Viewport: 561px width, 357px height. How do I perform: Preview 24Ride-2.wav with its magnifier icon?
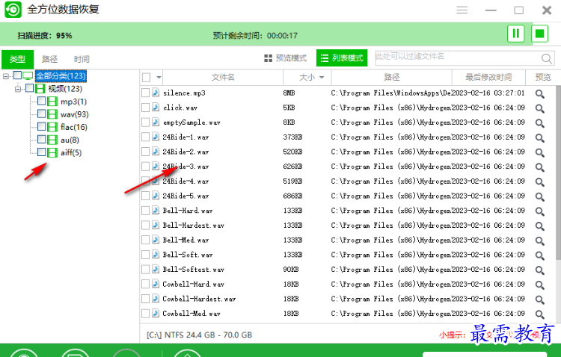(x=539, y=152)
